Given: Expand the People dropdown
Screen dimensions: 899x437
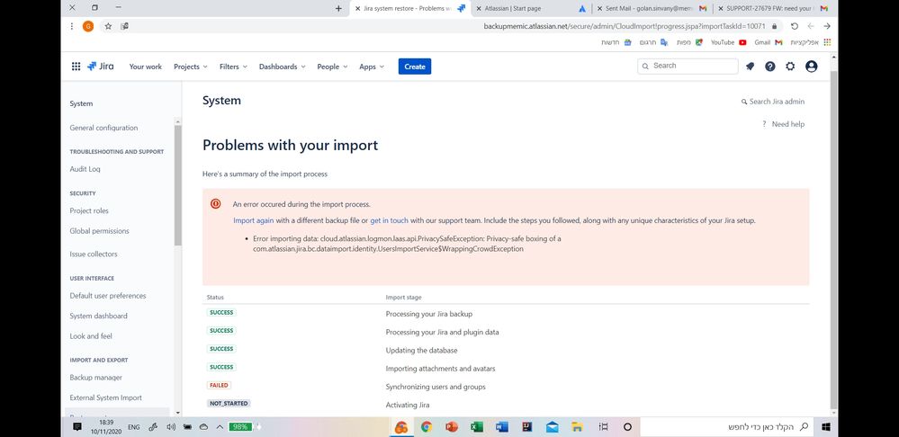Looking at the screenshot, I should [x=333, y=67].
